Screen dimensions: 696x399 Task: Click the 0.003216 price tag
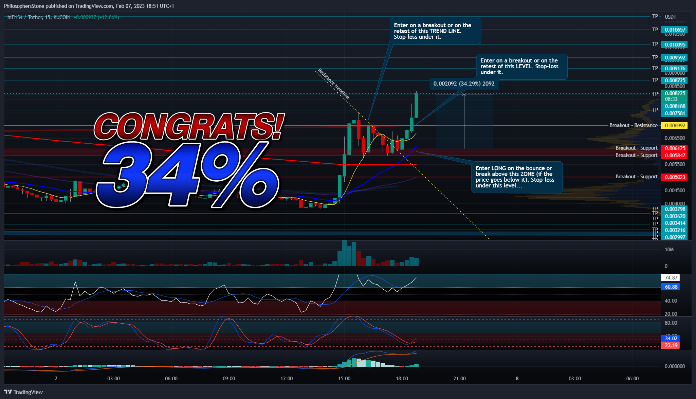point(674,230)
